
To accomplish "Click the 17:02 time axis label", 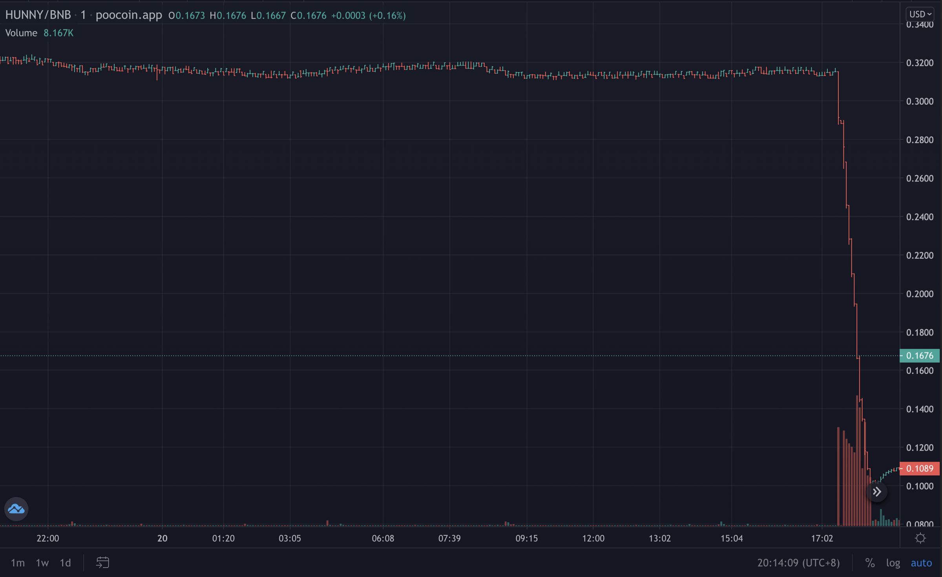I will (822, 538).
